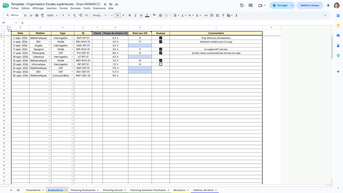Apply percent number format

69,15
